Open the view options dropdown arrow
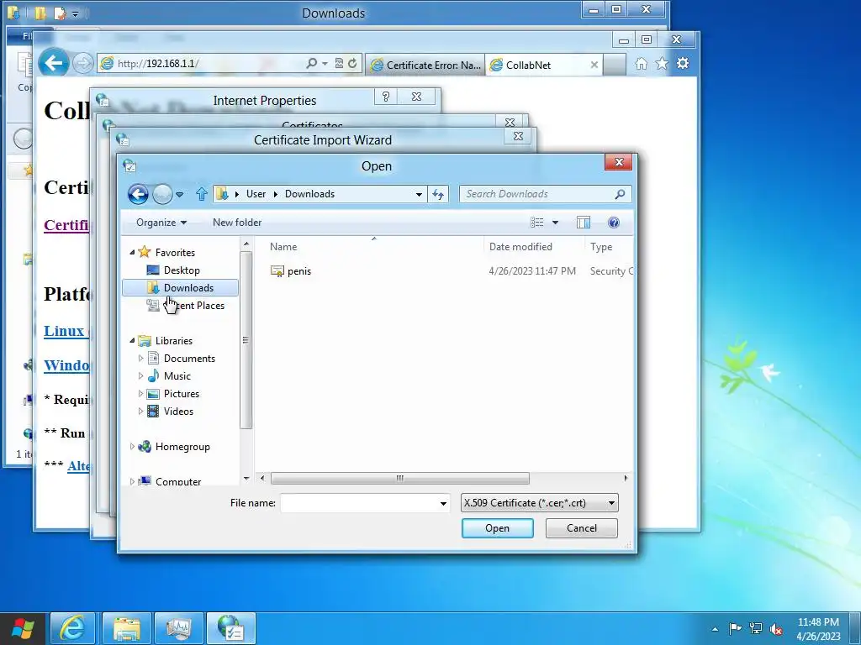Image resolution: width=861 pixels, height=645 pixels. (555, 223)
